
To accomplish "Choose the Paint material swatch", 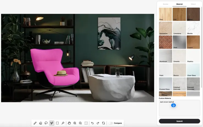I will pos(165,70).
